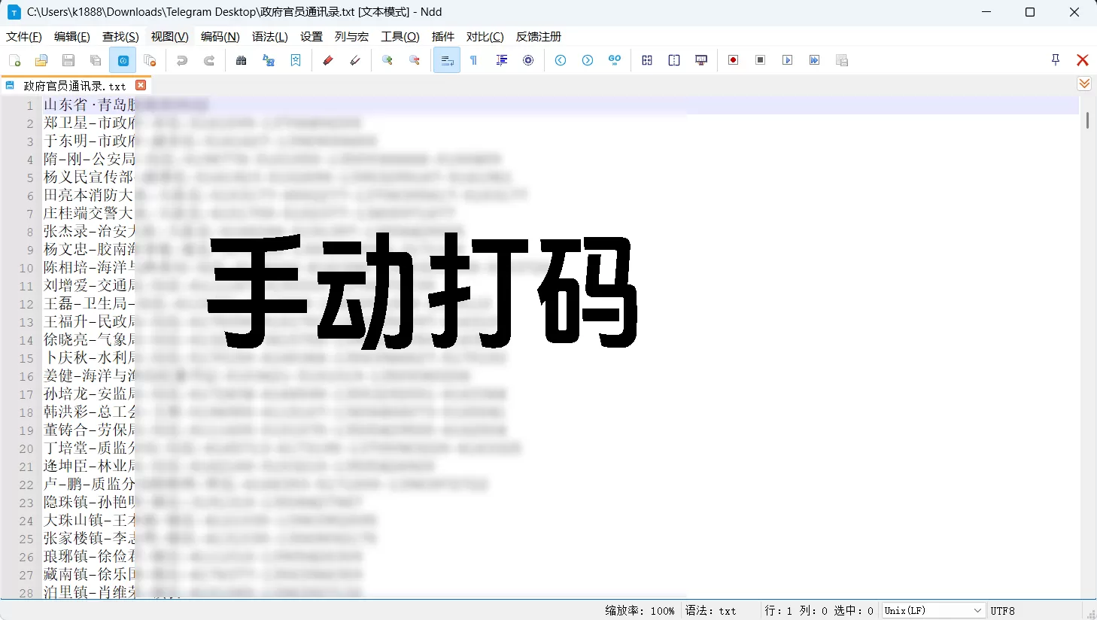This screenshot has height=620, width=1097.
Task: Click undo in the toolbar
Action: [x=181, y=60]
